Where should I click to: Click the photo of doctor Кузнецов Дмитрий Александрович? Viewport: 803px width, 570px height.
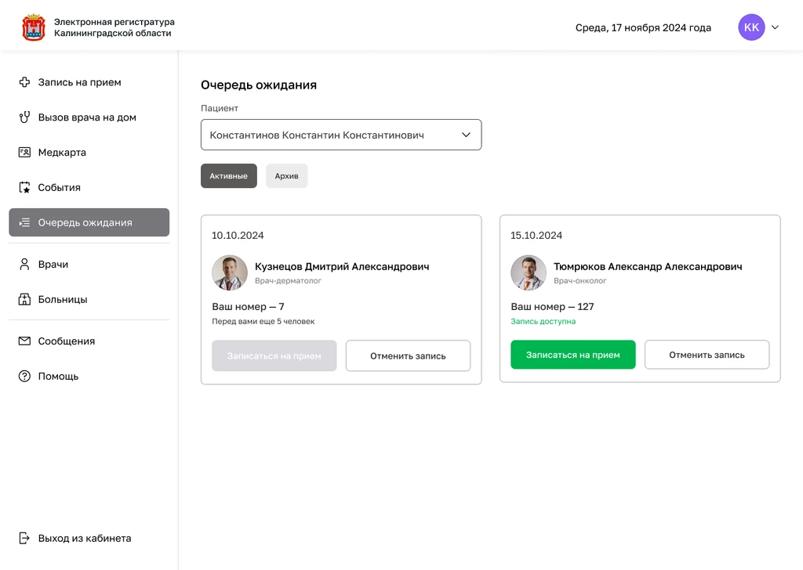point(230,273)
